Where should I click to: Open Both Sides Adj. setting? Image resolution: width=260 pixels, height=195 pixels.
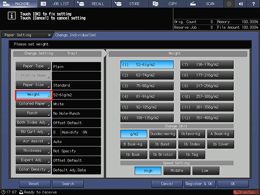(33, 123)
